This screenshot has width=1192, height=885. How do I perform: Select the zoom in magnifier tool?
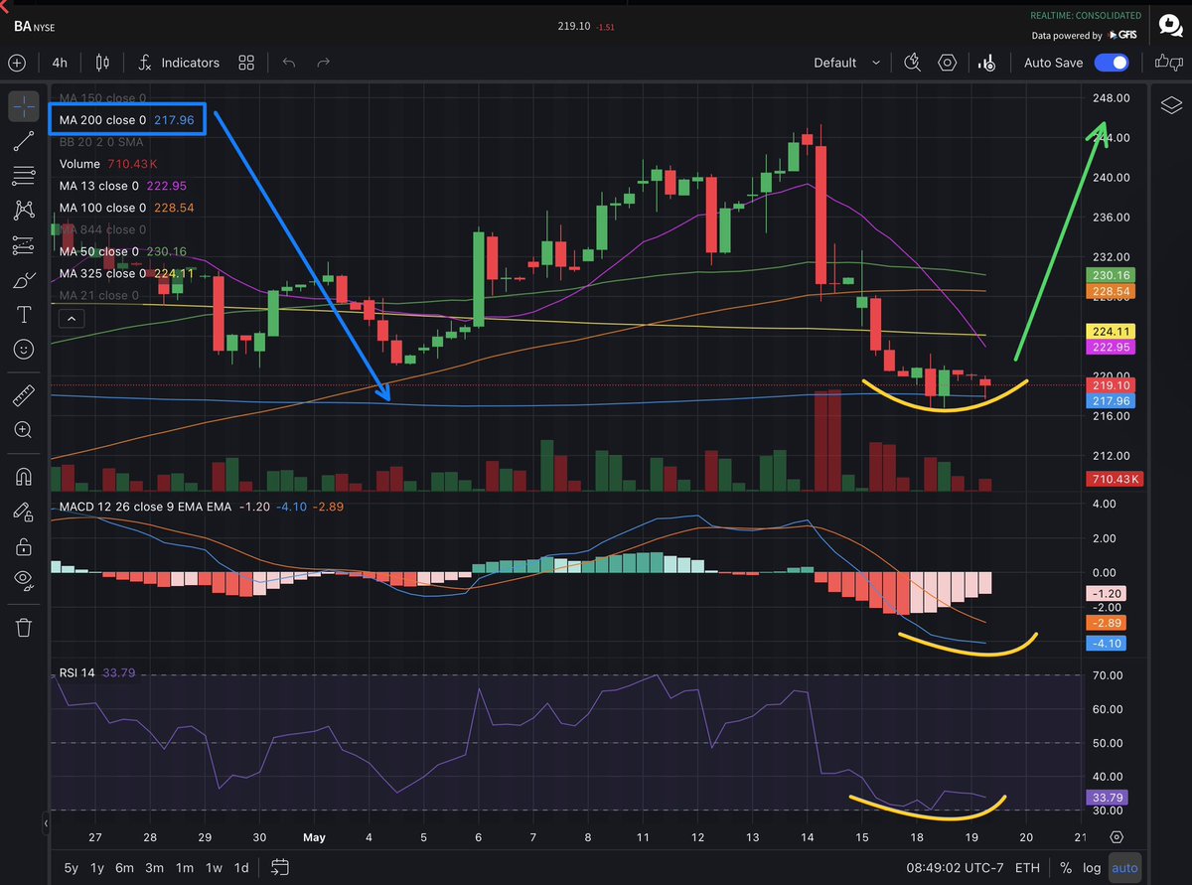coord(24,431)
